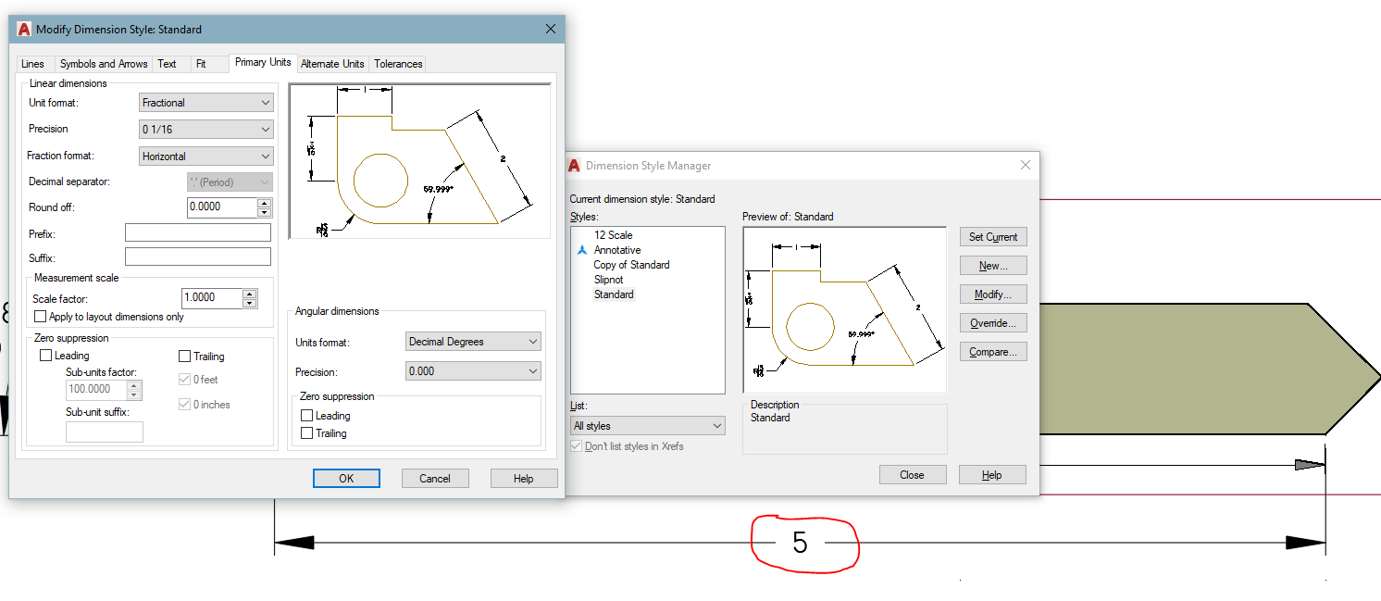1381x601 pixels.
Task: Open the Tolerances tab
Action: click(x=398, y=63)
